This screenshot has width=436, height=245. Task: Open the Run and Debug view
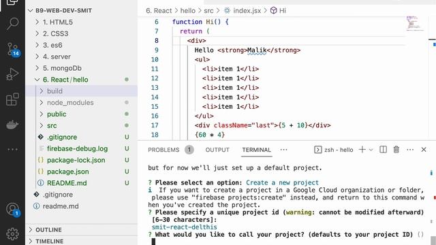(x=12, y=74)
